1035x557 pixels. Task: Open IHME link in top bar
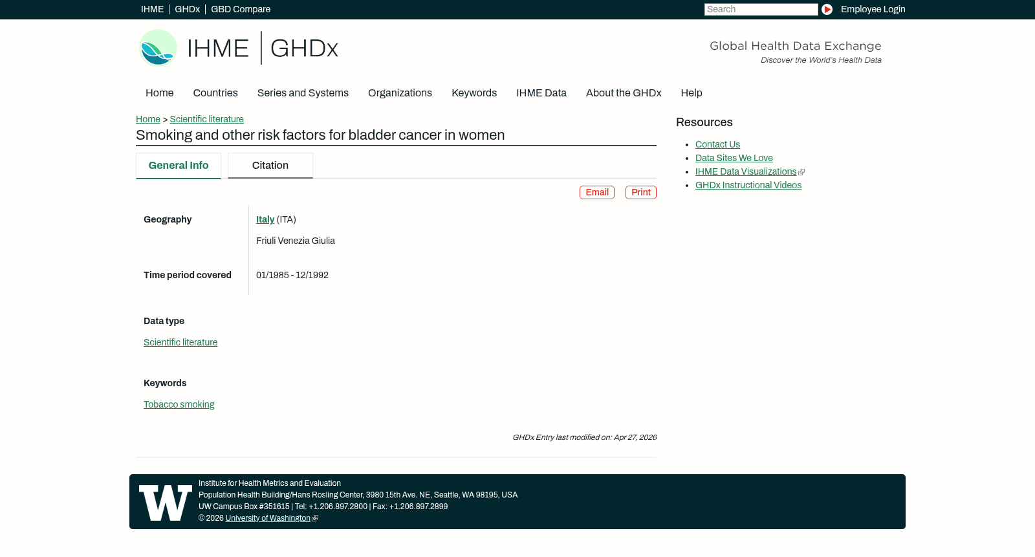(152, 10)
